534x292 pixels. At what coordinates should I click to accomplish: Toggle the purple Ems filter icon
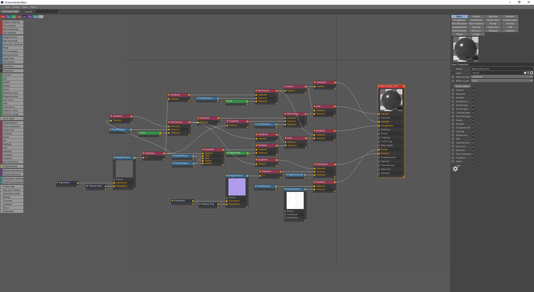[x=30, y=17]
